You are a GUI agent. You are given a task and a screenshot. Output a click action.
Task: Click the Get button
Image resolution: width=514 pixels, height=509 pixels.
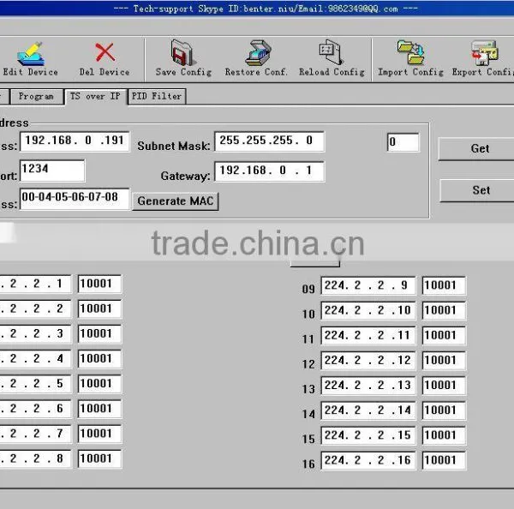tap(476, 148)
